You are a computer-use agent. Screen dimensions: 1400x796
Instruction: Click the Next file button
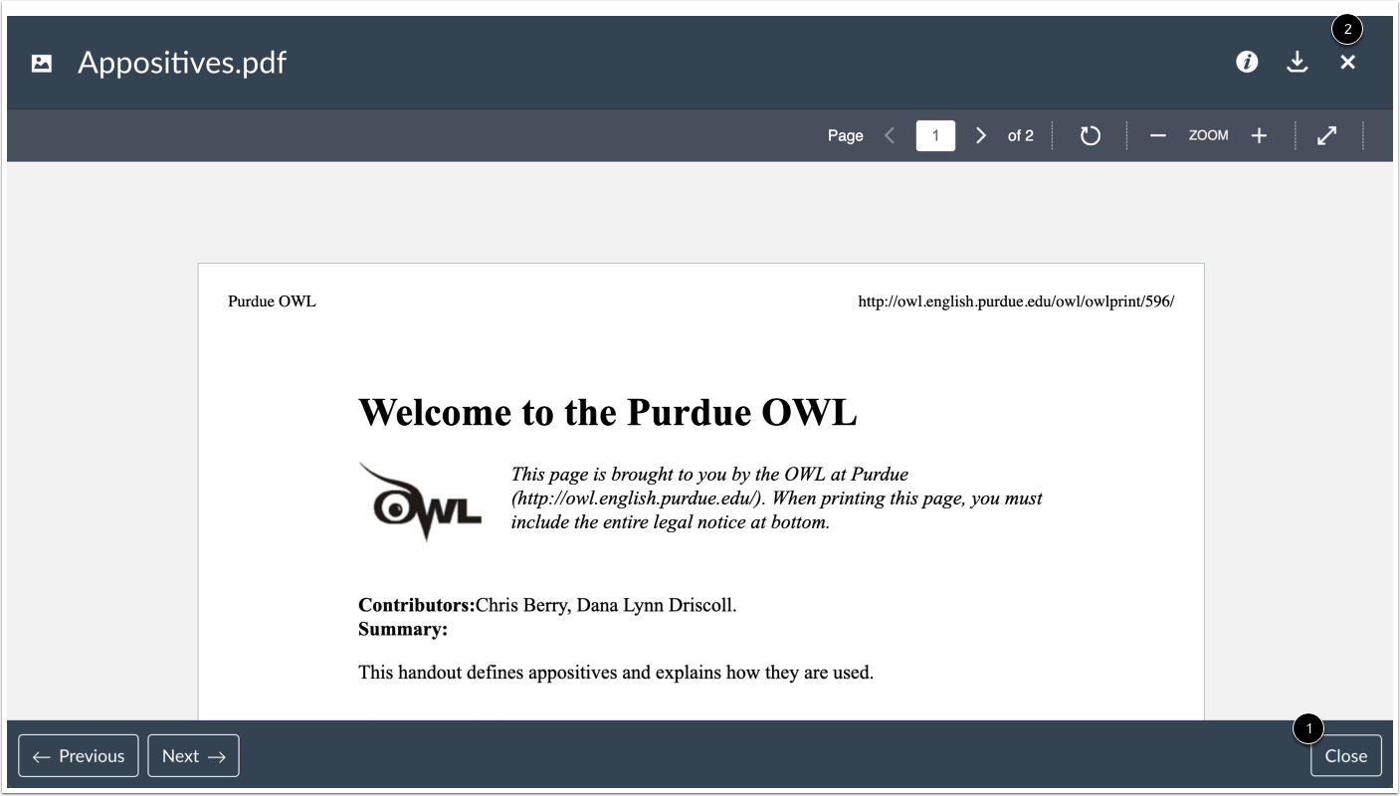pyautogui.click(x=194, y=756)
